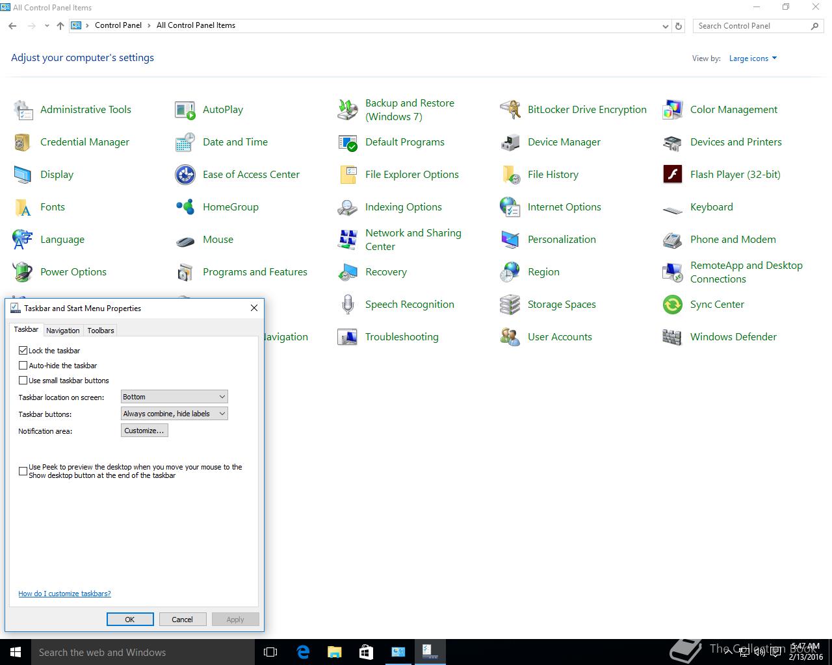Expand Taskbar location on screen dropdown
The image size is (832, 665).
tap(174, 397)
